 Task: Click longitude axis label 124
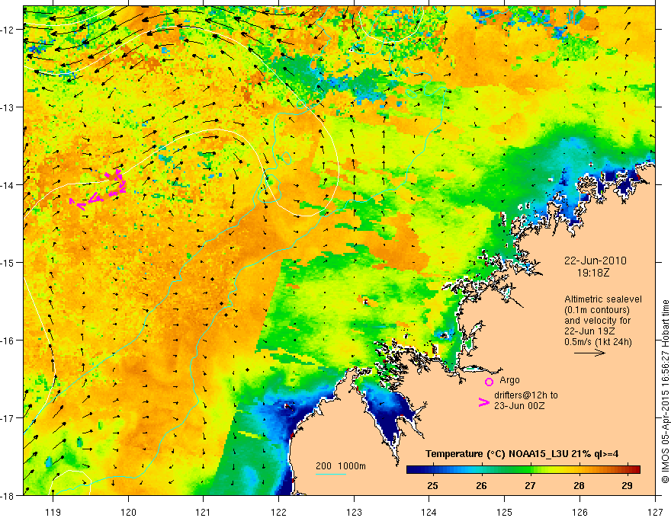(429, 512)
